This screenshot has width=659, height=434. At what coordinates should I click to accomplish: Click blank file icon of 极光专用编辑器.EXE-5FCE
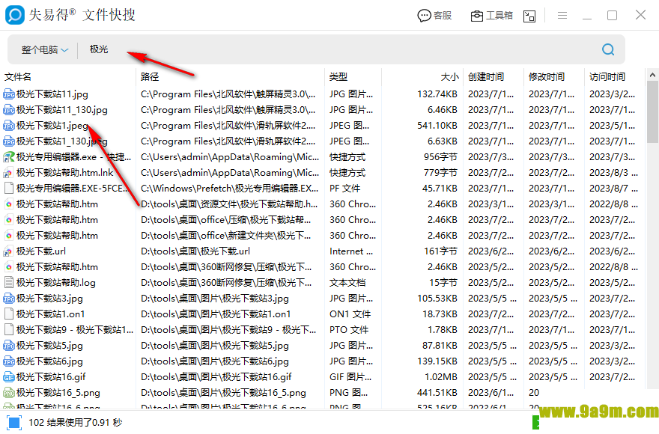tap(9, 189)
